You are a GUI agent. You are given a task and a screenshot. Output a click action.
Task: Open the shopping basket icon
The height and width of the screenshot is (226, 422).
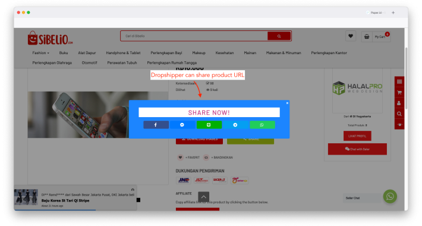(367, 37)
